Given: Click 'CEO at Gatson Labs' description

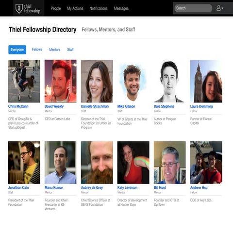Looking at the screenshot, I should tap(57, 119).
